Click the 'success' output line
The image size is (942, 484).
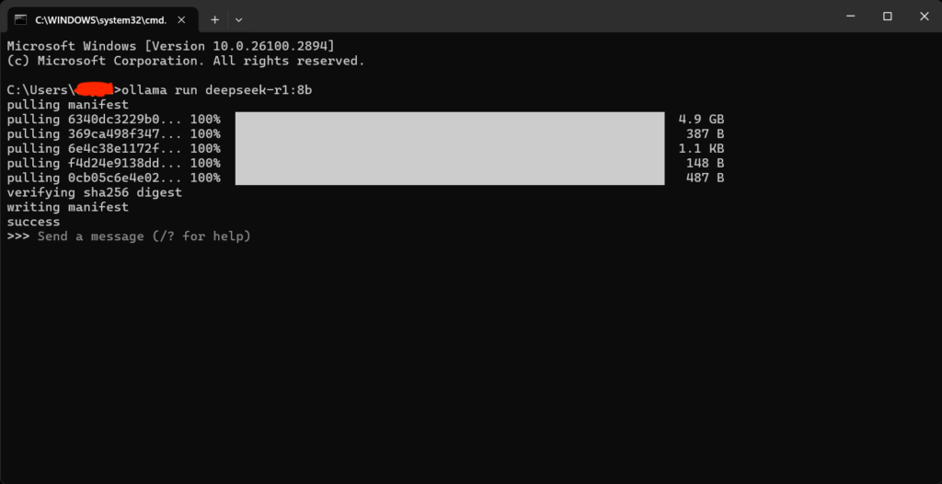click(34, 222)
